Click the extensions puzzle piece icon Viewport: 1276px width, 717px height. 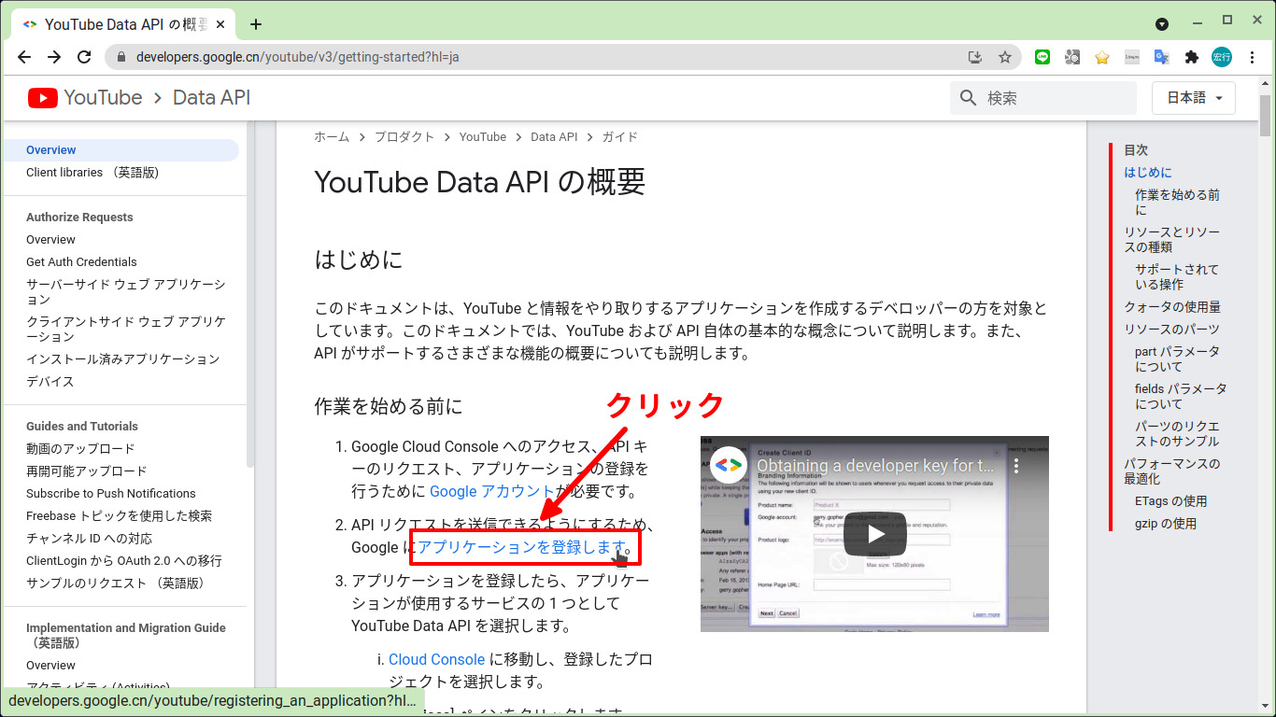1191,57
